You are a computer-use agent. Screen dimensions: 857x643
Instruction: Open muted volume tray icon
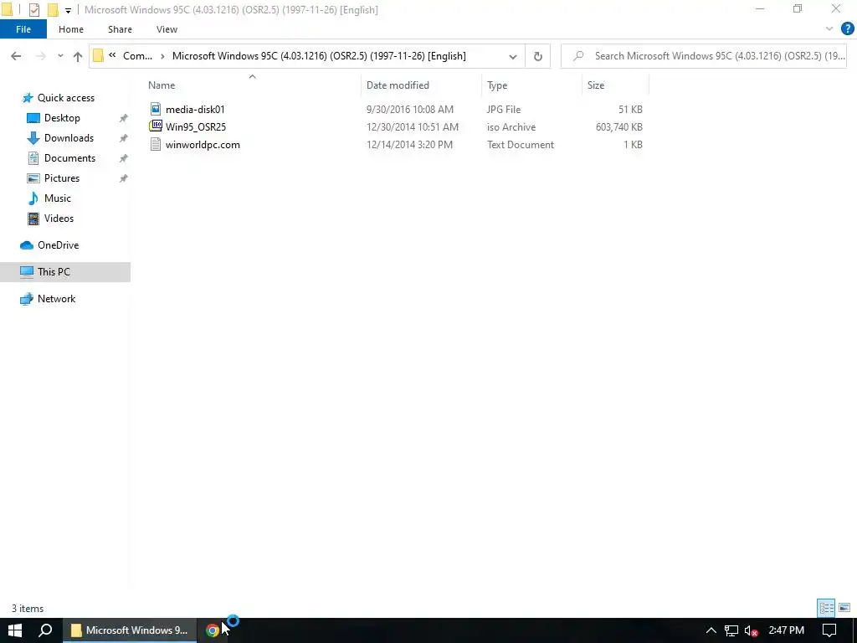pyautogui.click(x=751, y=630)
